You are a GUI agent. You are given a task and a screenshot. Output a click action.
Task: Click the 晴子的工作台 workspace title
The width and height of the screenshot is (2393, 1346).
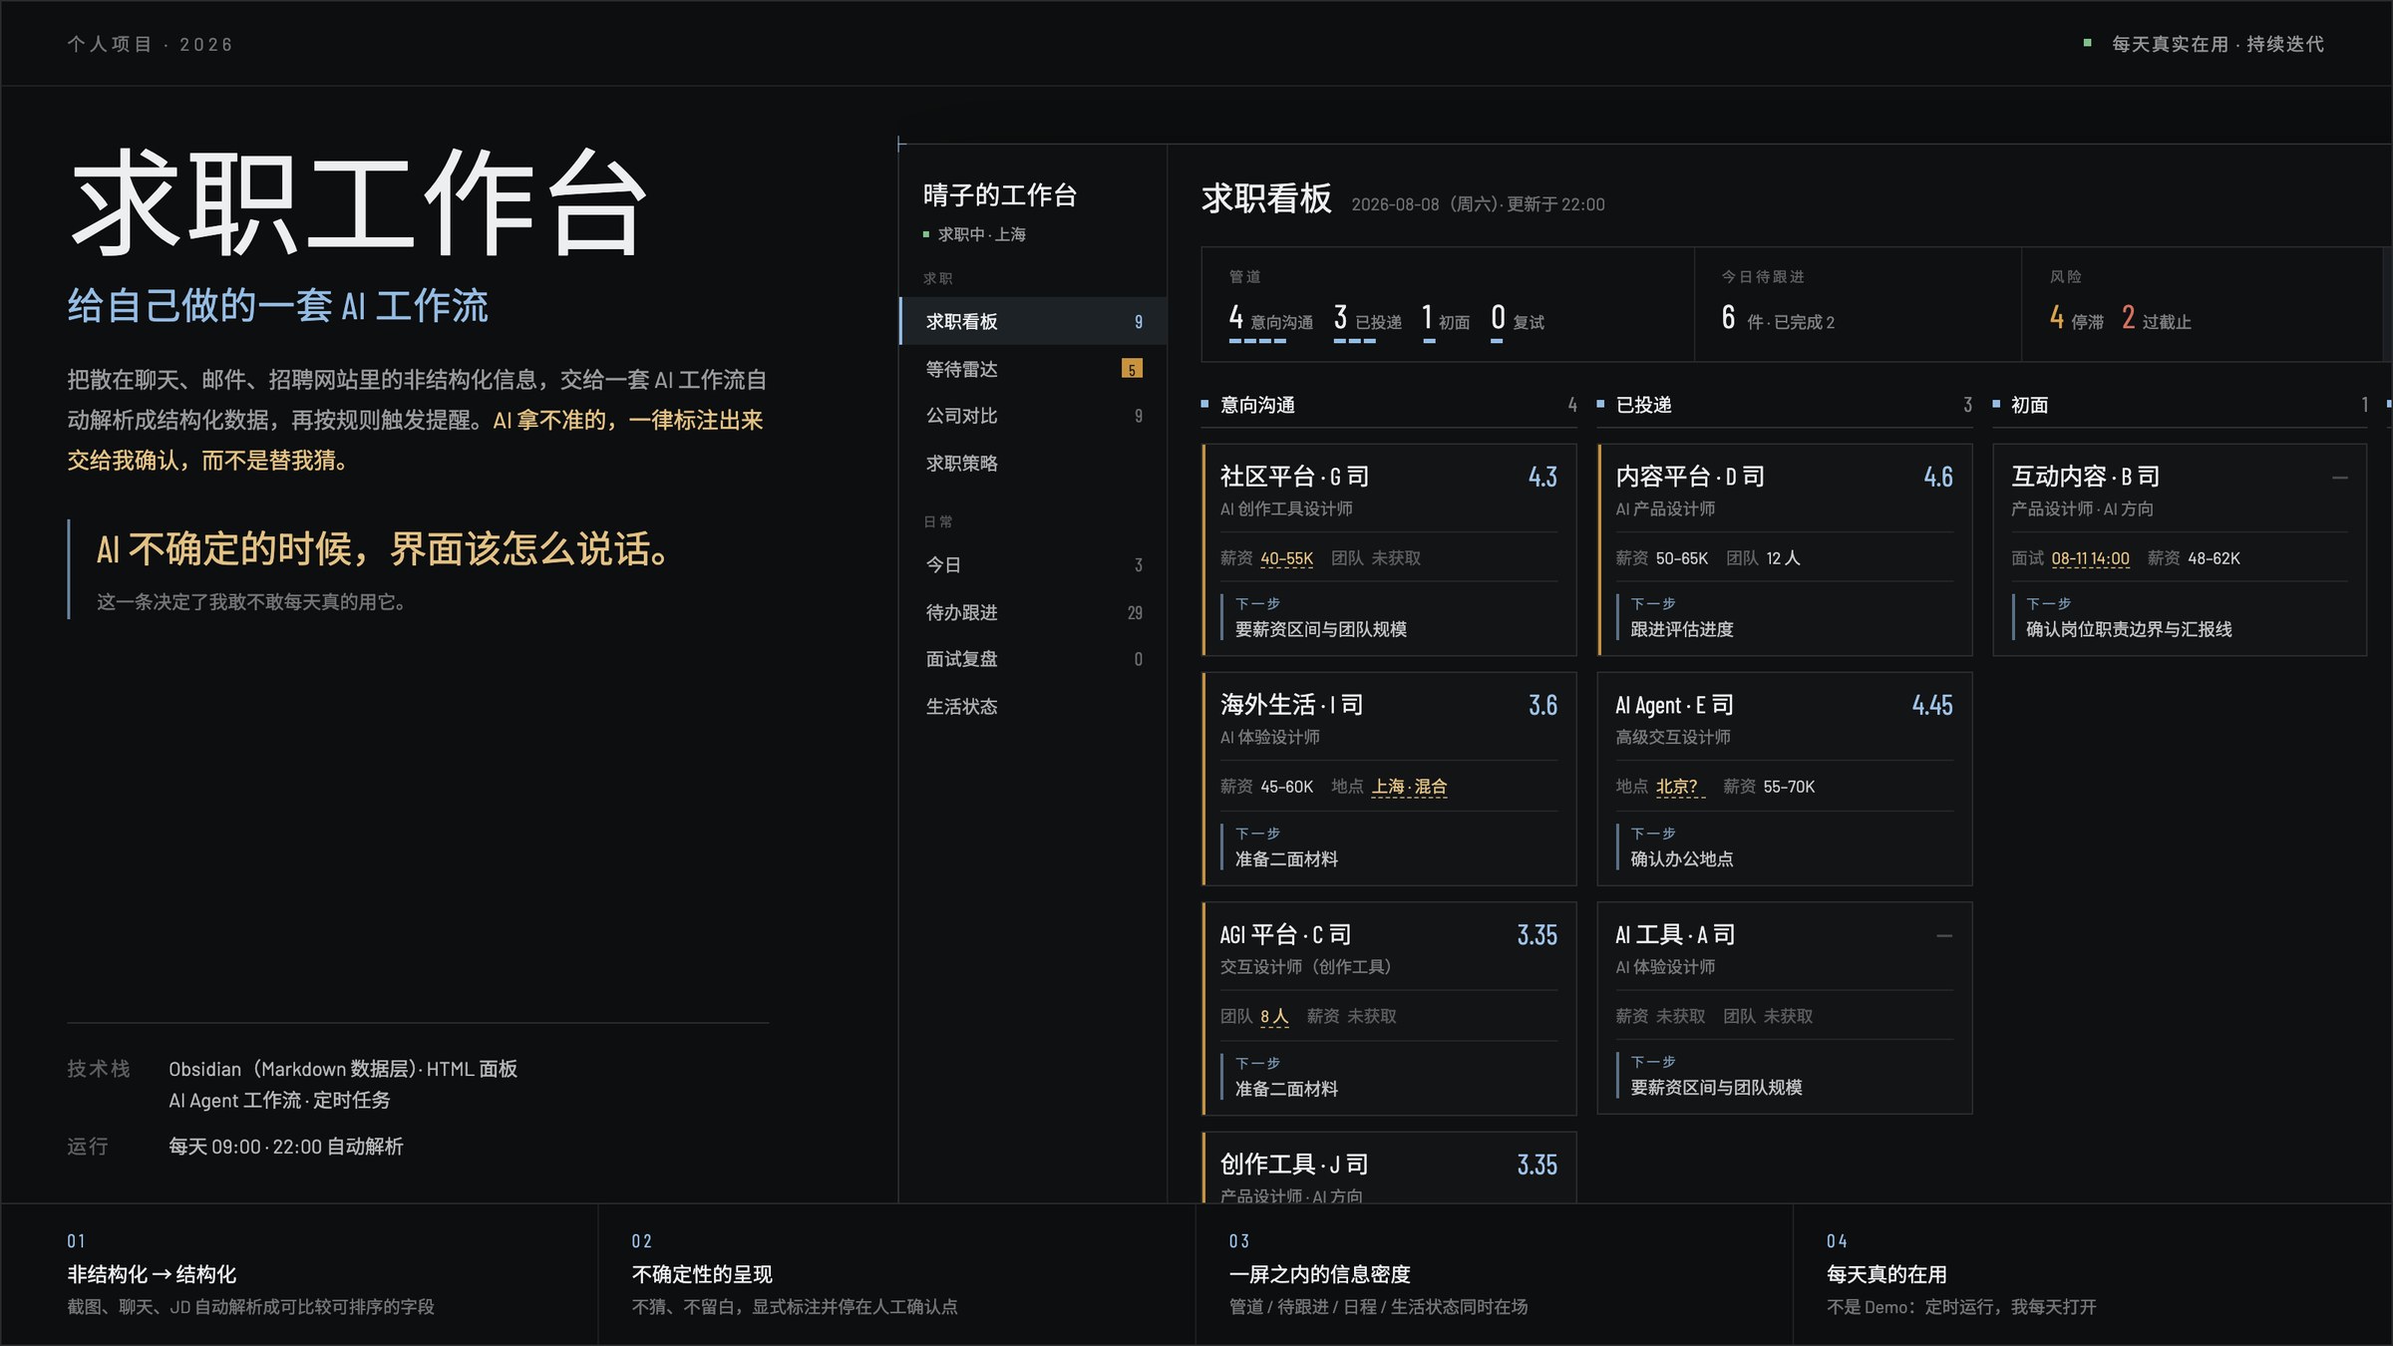coord(1000,194)
